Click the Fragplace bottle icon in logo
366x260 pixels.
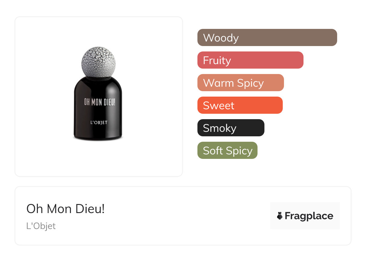pyautogui.click(x=280, y=216)
